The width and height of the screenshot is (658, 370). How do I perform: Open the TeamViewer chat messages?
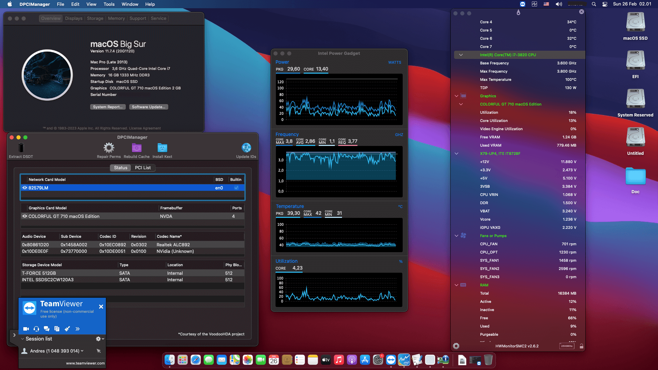pos(47,329)
